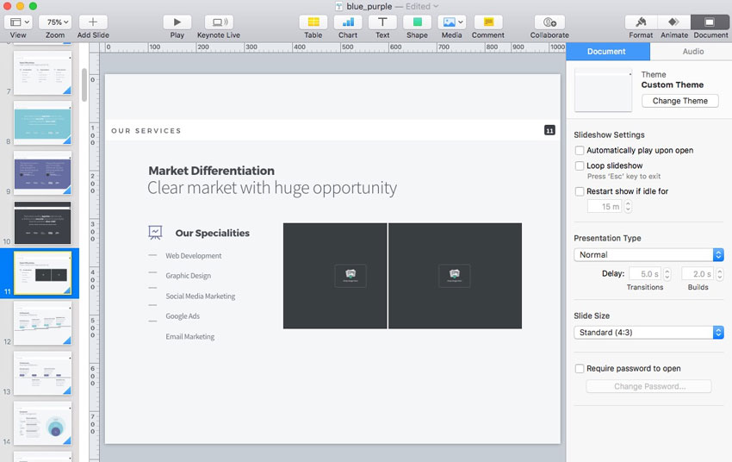Switch to the Document tab

[607, 52]
